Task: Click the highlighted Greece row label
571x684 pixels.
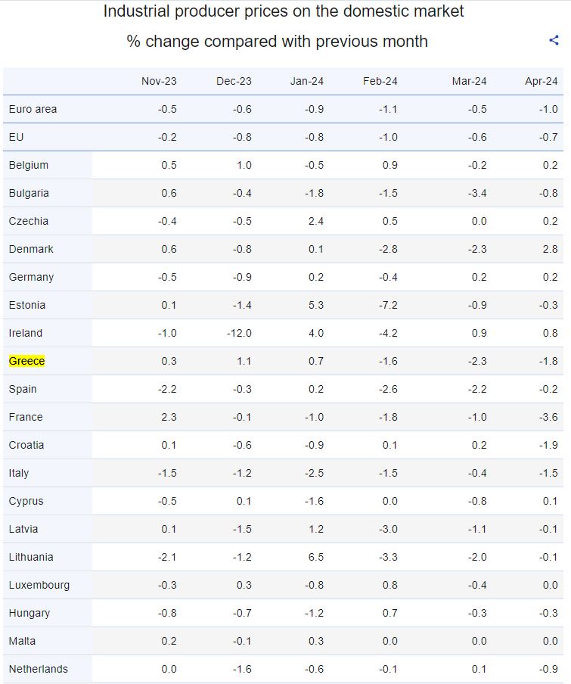Action: click(x=26, y=361)
